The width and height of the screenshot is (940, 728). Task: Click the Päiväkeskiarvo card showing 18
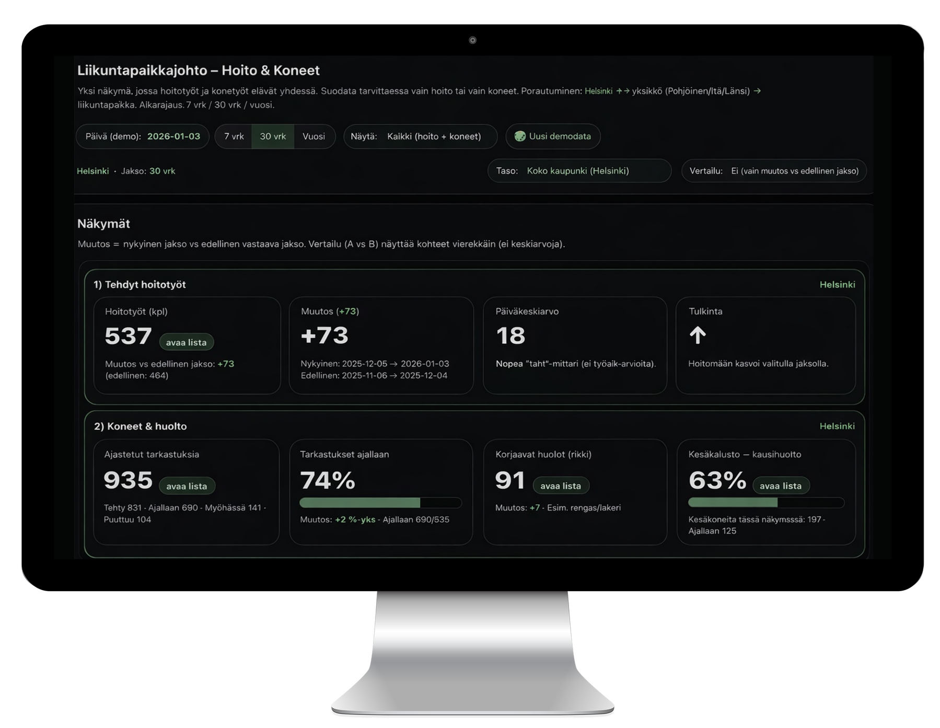(x=575, y=345)
